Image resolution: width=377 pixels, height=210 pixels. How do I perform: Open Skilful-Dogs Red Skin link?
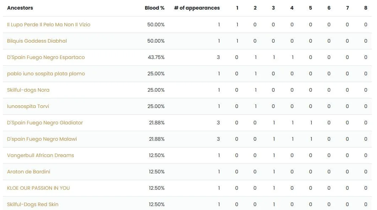click(x=33, y=204)
